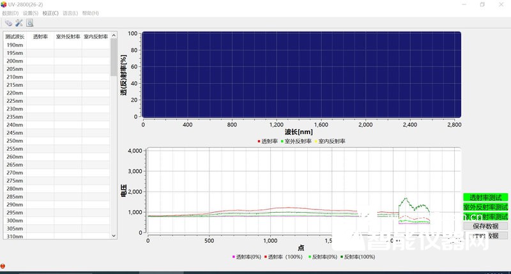
Task: Click the 透(反)射率[%] axis title
Action: coord(123,75)
